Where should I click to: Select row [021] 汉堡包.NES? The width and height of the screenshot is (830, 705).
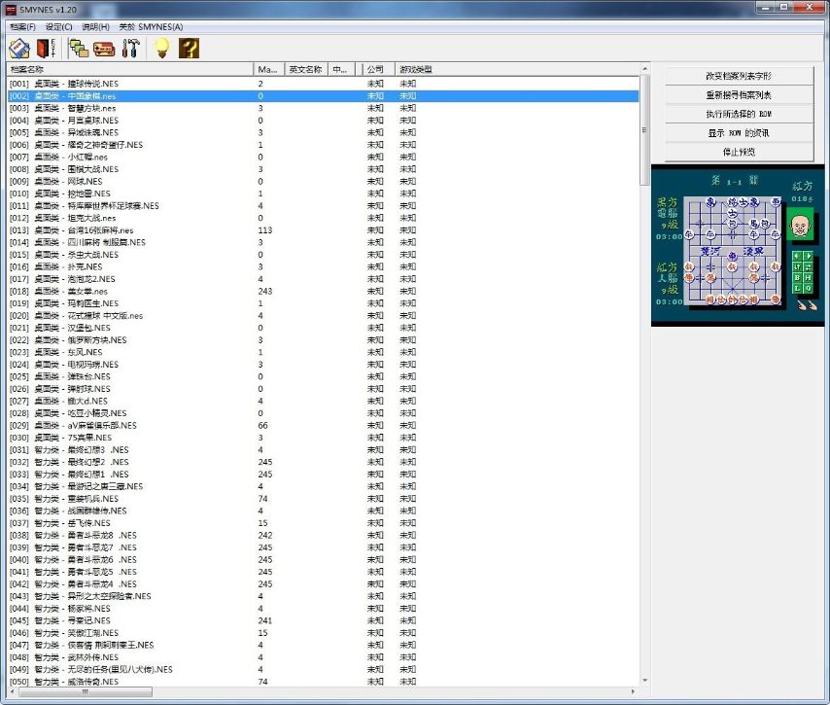[x=323, y=328]
